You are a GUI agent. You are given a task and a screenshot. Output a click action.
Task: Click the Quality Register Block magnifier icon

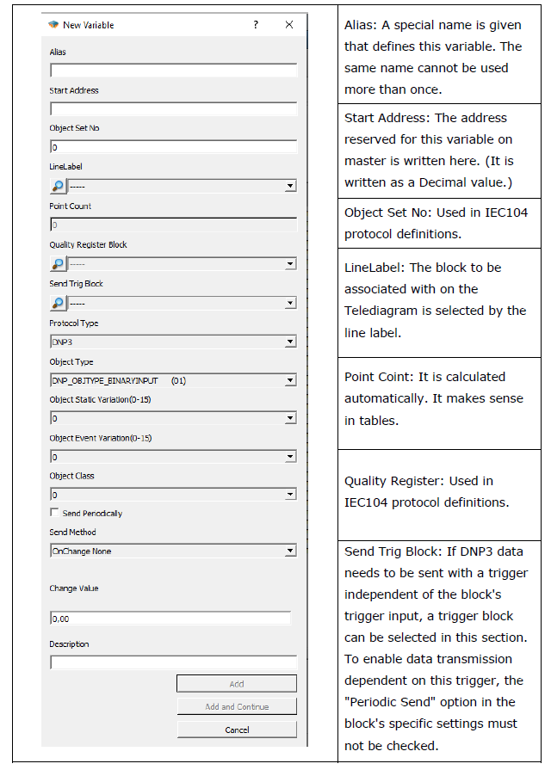click(58, 264)
